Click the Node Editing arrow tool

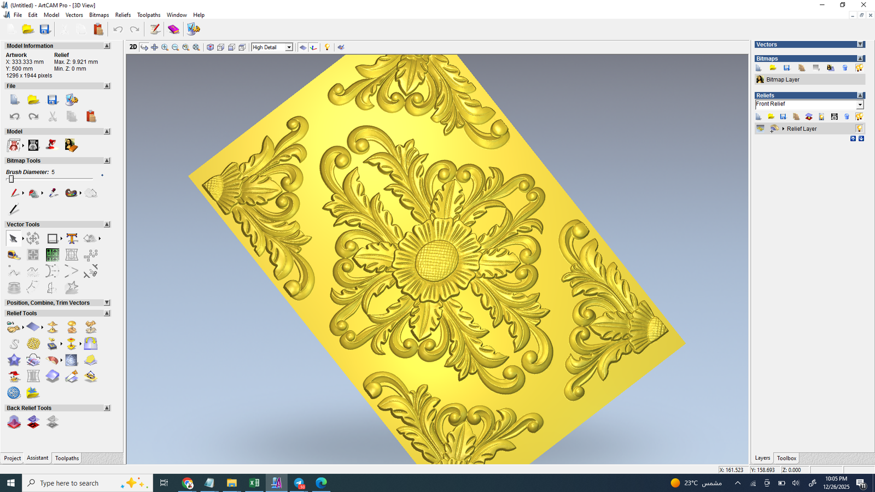click(x=13, y=238)
